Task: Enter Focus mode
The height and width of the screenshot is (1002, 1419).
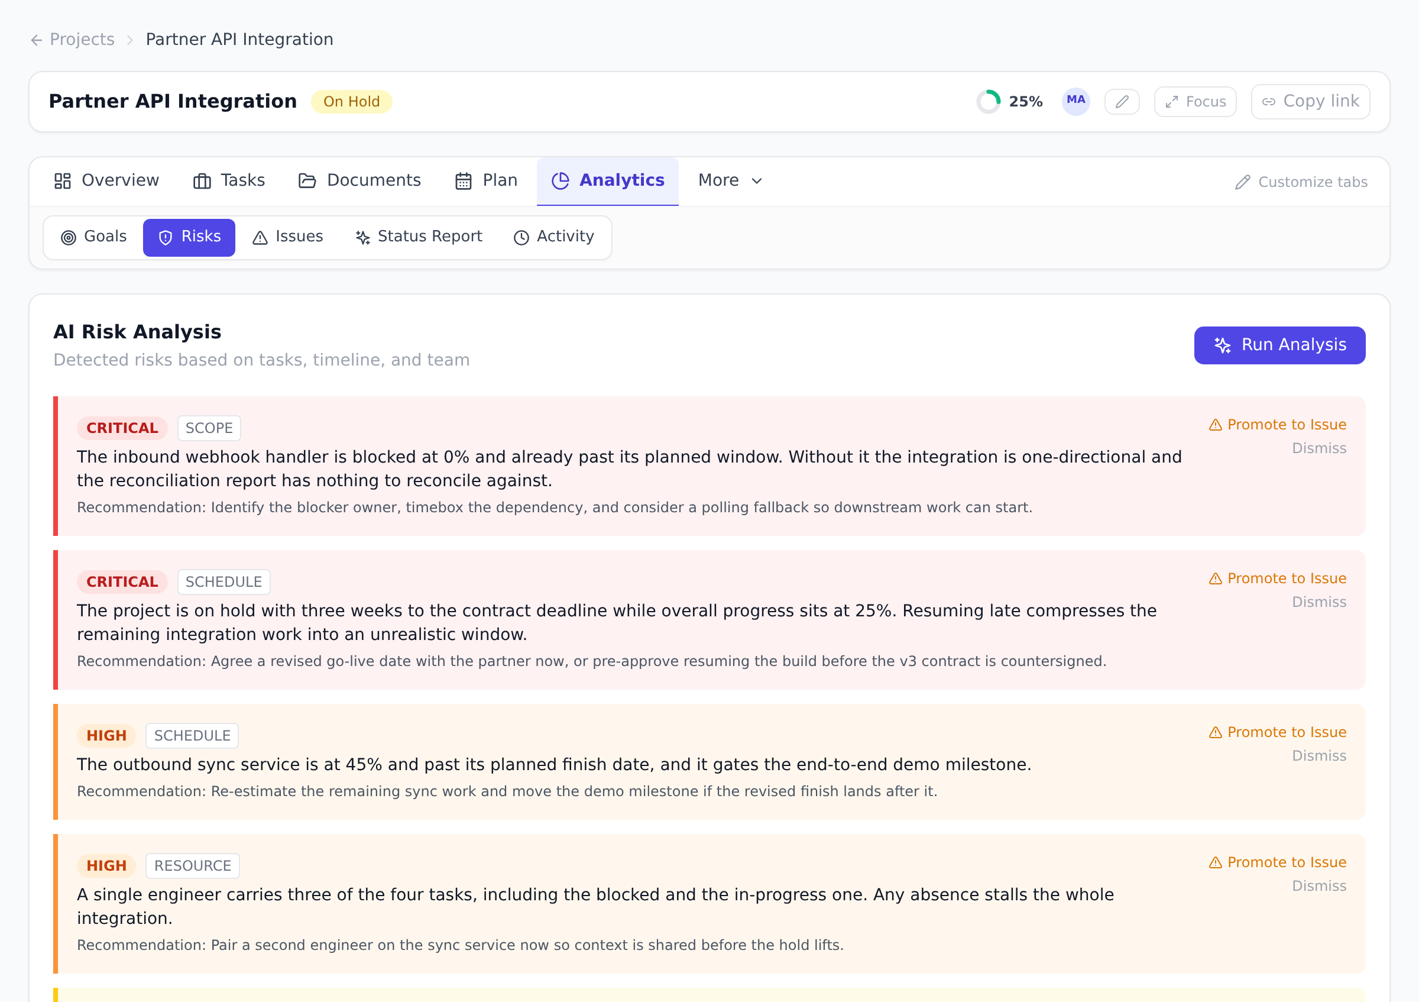Action: coord(1195,102)
